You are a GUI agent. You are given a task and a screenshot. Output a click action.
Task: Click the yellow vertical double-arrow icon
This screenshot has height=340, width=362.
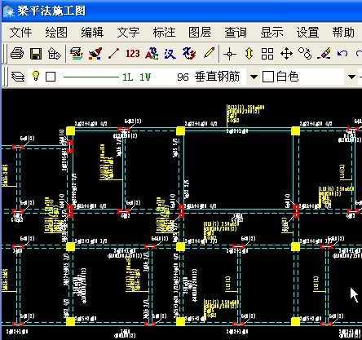pos(249,54)
